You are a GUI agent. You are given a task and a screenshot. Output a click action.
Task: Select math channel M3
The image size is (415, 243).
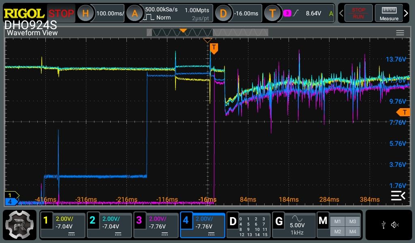point(353,222)
